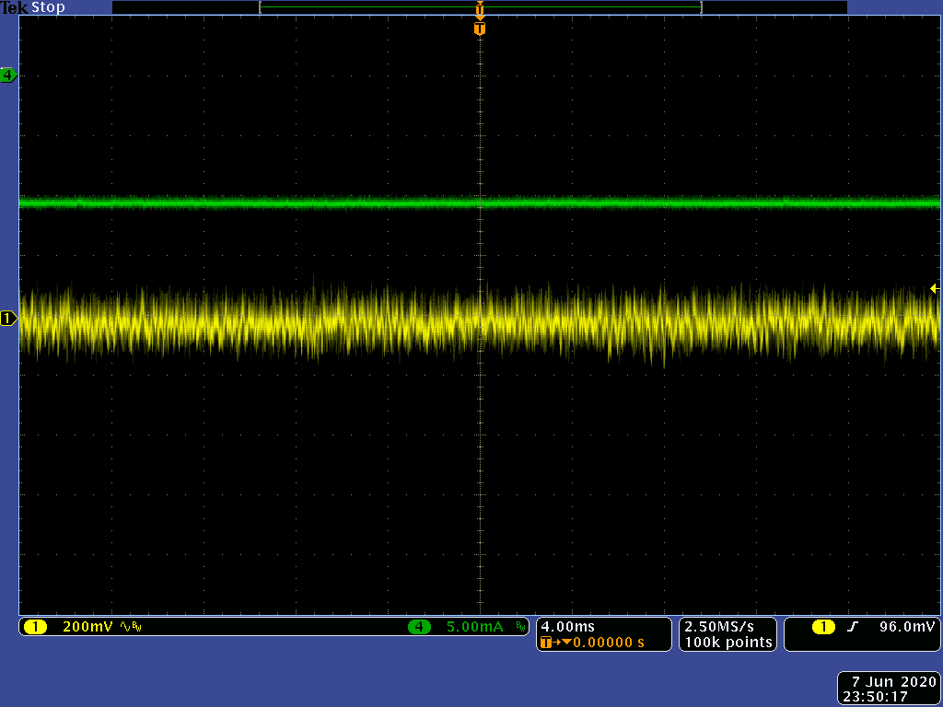
Task: Open the 200mV vertical scale readout
Action: pyautogui.click(x=88, y=627)
